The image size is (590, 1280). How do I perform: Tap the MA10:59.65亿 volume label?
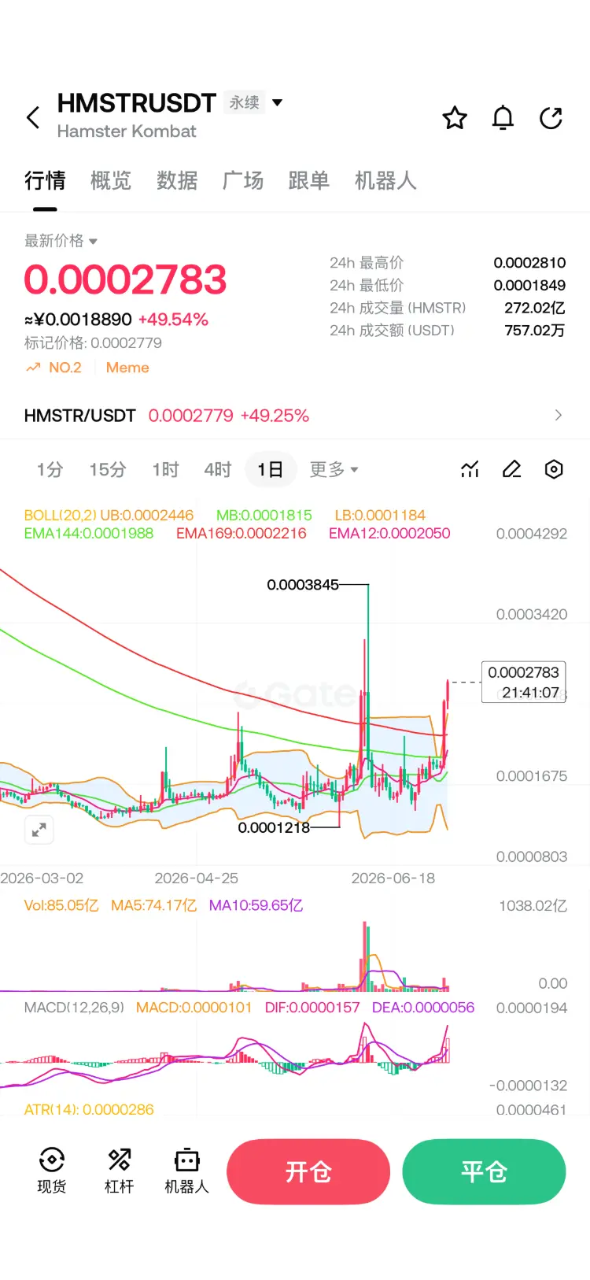tap(256, 905)
